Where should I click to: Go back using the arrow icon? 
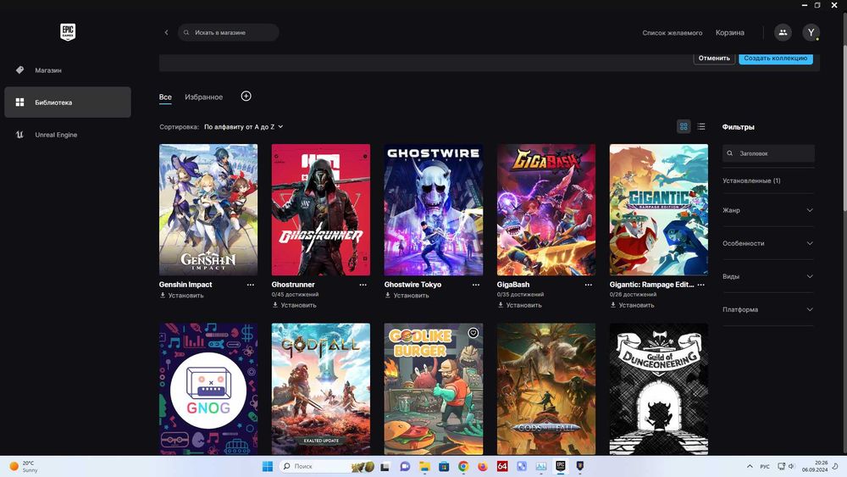(166, 32)
